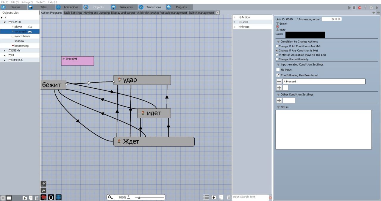The image size is (381, 201).
Task: Uncheck The Following Has Been Input checkbox
Action: [x=278, y=75]
